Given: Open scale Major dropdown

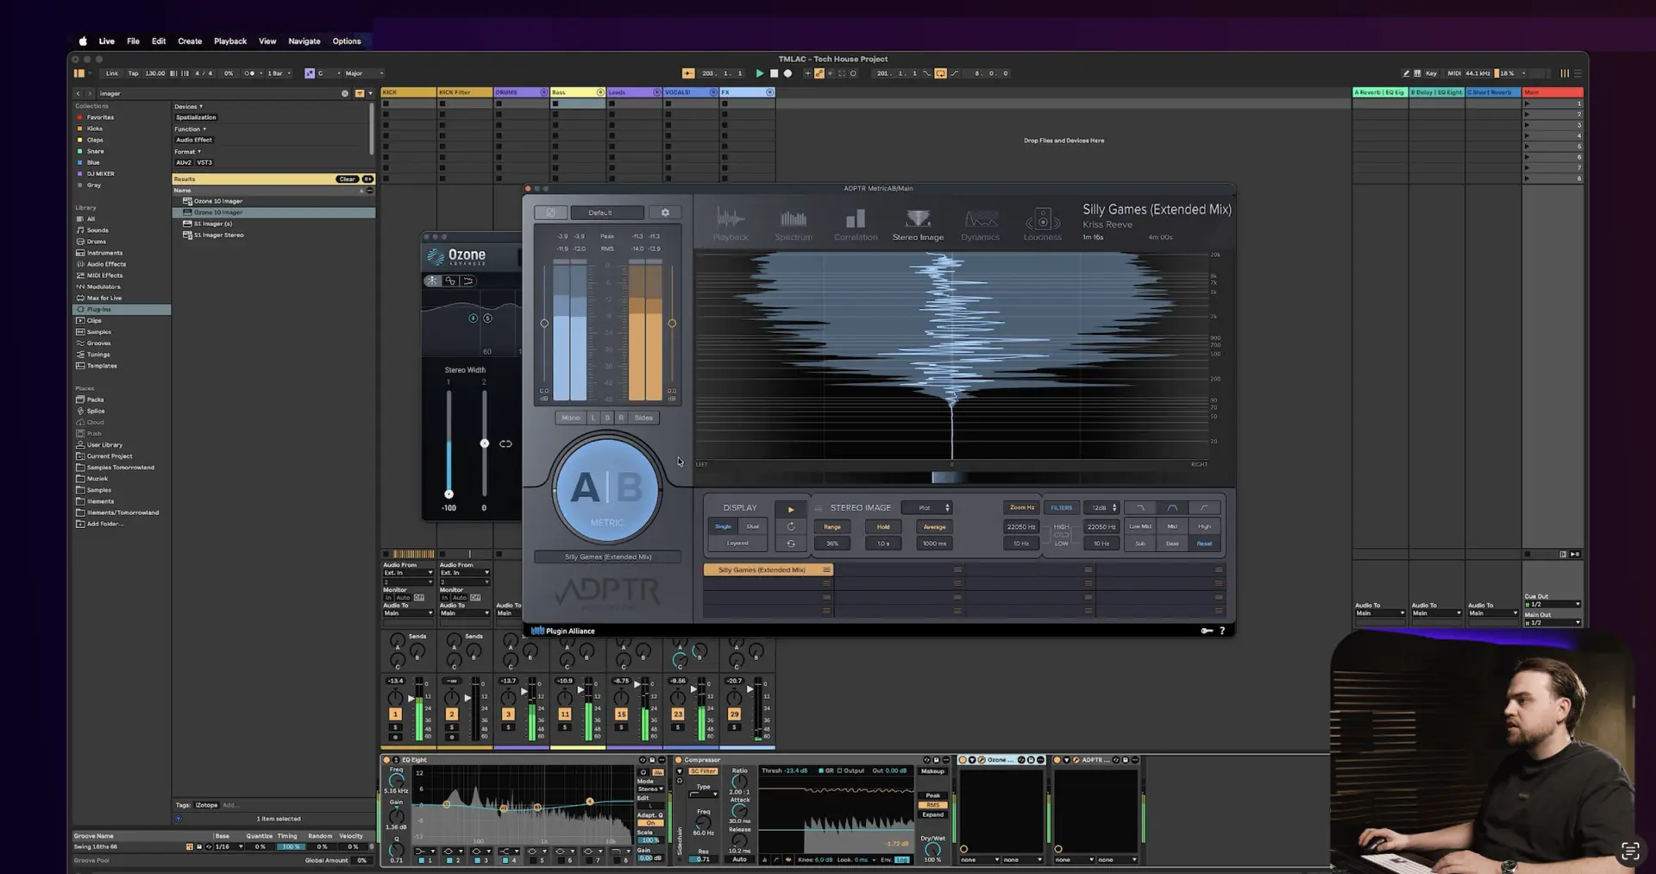Looking at the screenshot, I should (365, 73).
